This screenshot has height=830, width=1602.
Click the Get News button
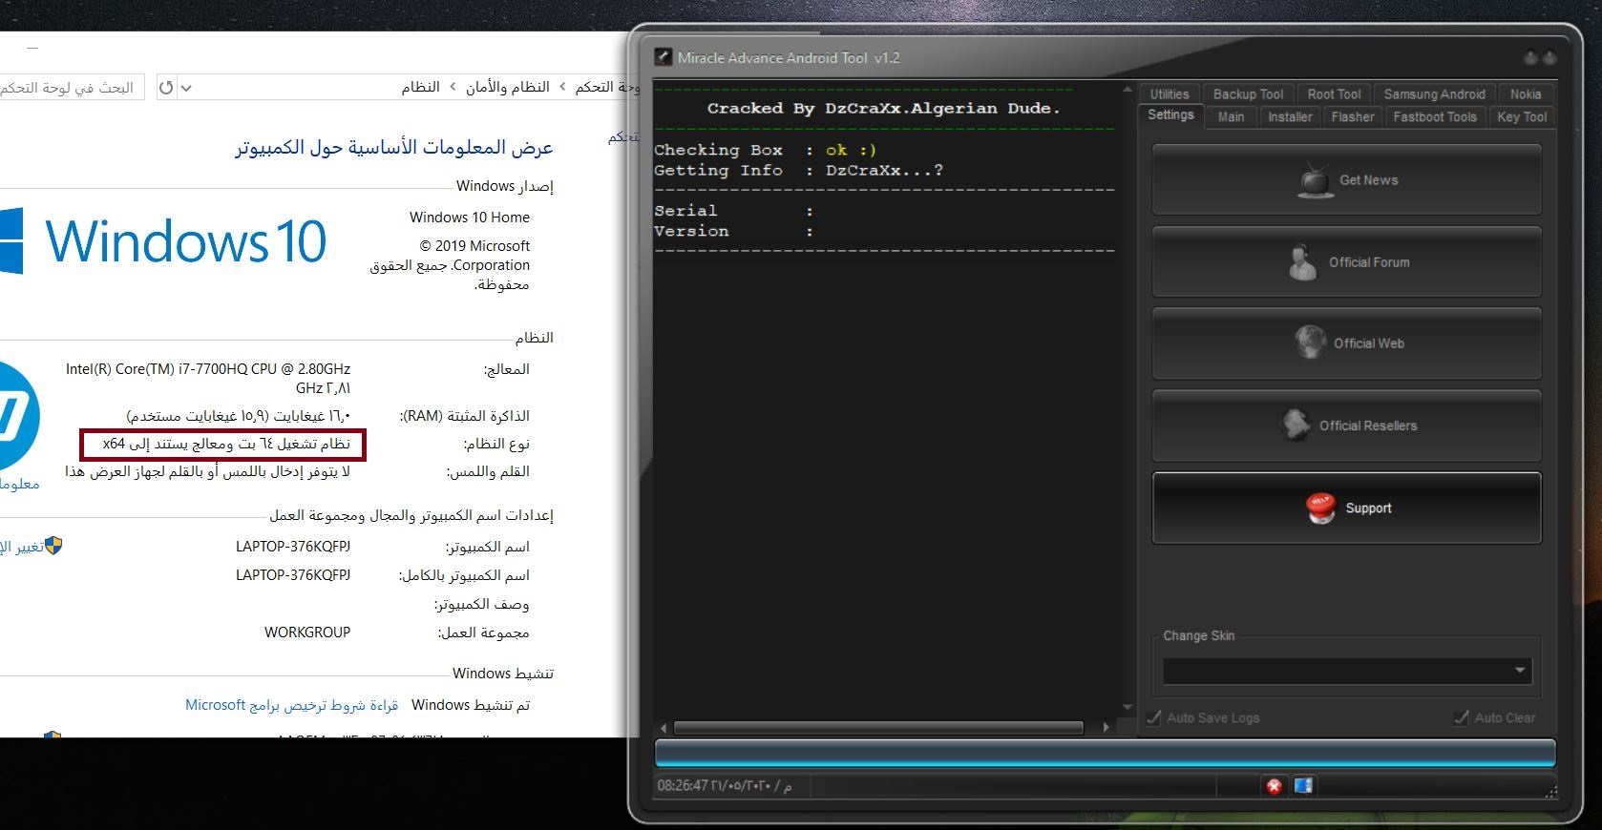pyautogui.click(x=1347, y=180)
